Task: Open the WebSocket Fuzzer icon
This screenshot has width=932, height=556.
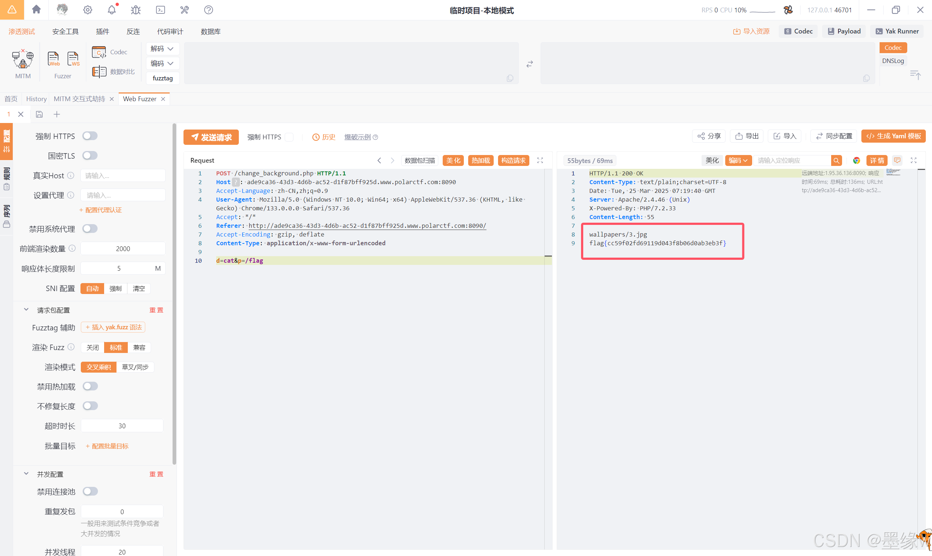Action: pyautogui.click(x=73, y=59)
